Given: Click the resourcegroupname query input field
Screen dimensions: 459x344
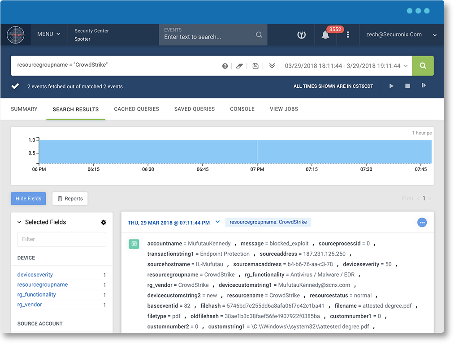Looking at the screenshot, I should click(x=116, y=65).
